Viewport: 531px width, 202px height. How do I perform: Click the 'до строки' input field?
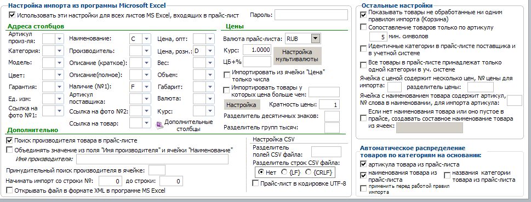(x=172, y=181)
